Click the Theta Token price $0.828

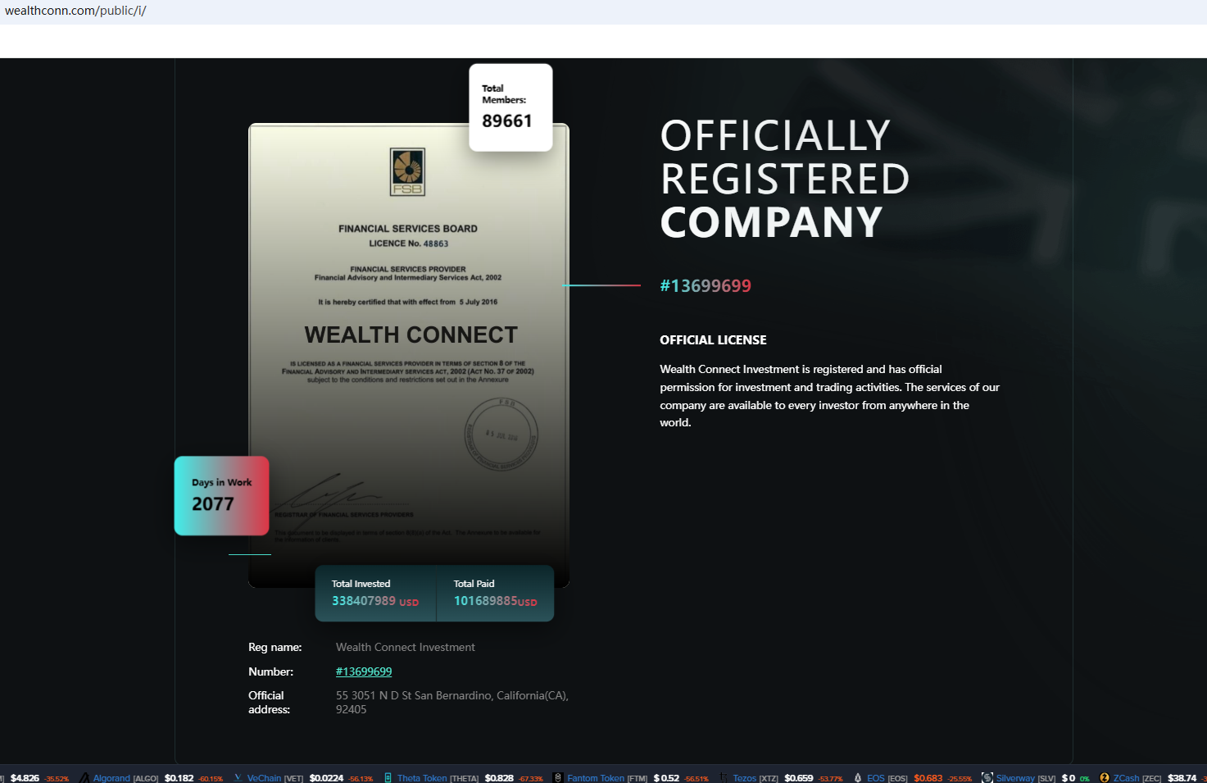tap(499, 778)
